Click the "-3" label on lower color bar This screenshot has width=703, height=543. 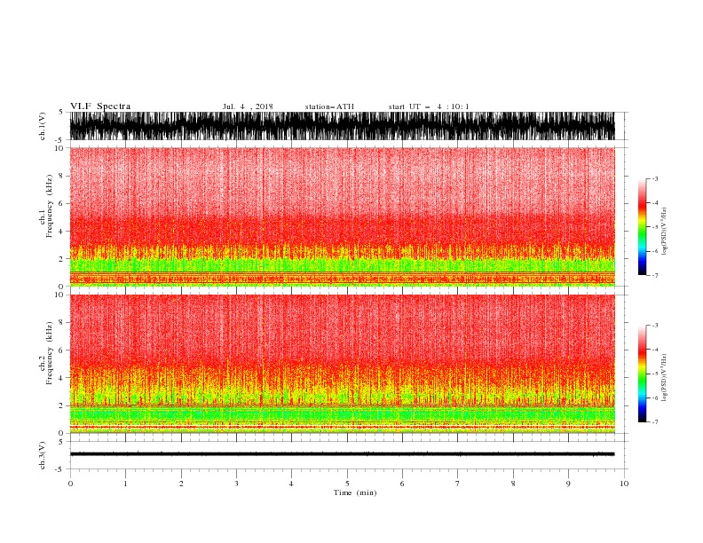click(x=654, y=326)
